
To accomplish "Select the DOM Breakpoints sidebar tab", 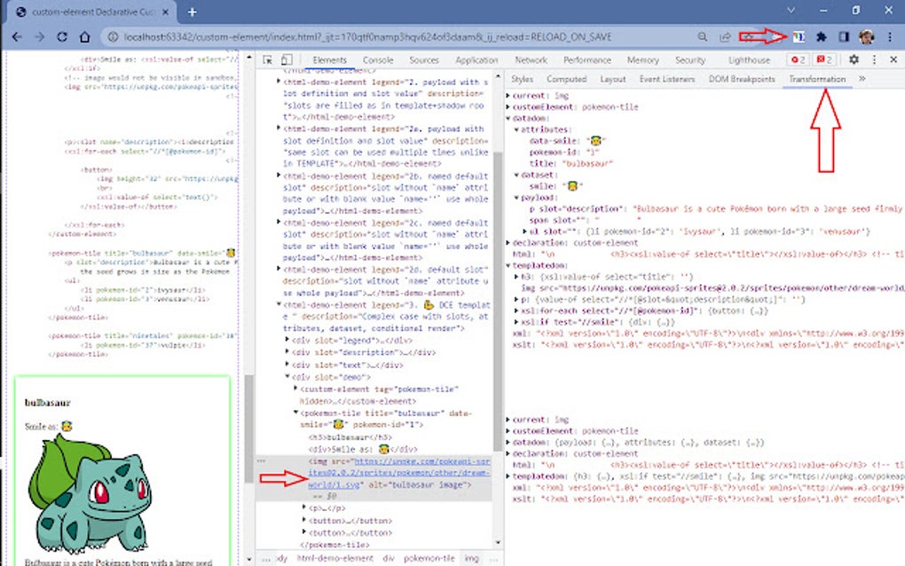I will coord(742,79).
